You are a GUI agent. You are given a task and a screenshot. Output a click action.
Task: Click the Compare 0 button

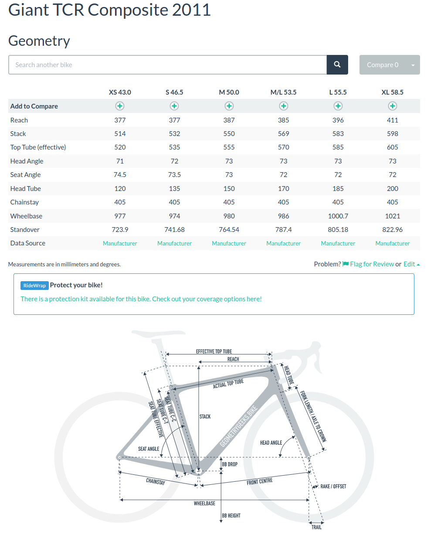click(383, 65)
